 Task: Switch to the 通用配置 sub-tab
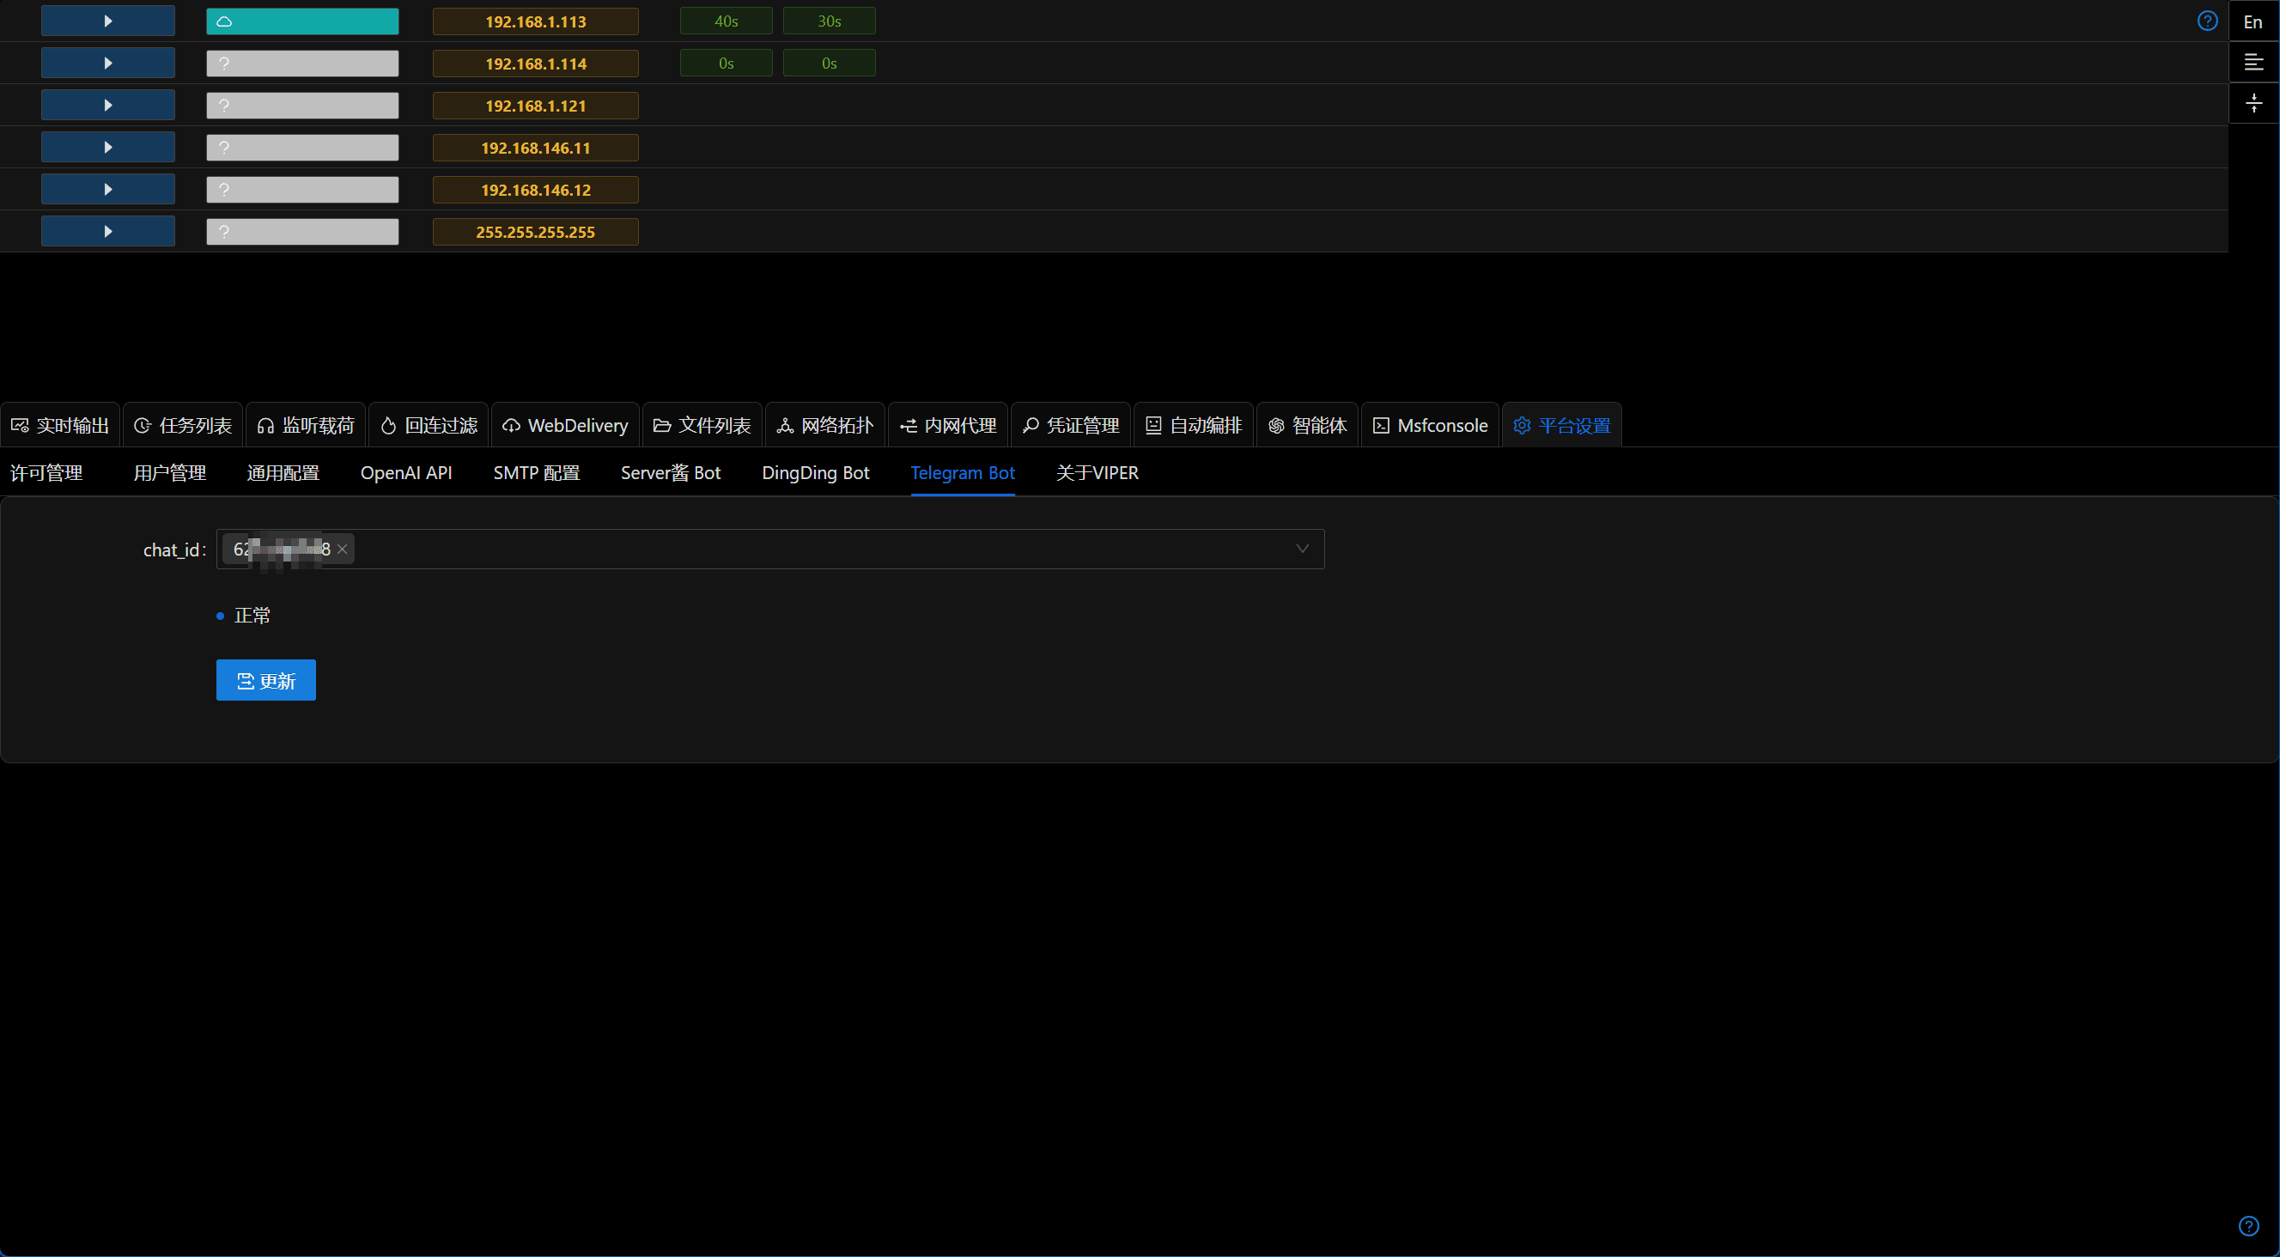(x=283, y=473)
